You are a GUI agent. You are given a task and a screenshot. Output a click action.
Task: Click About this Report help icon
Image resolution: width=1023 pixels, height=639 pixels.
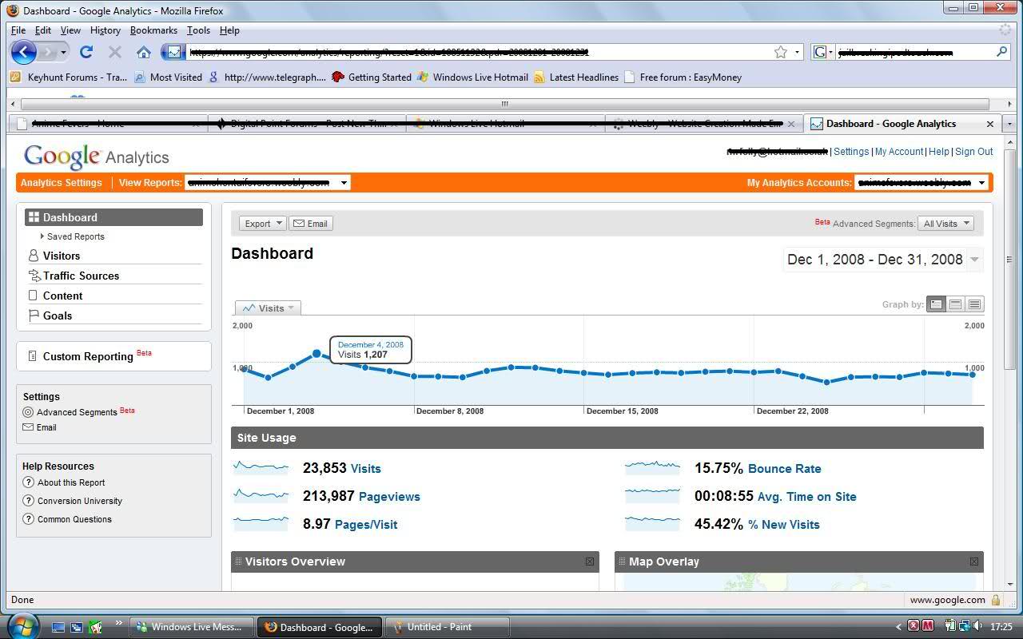29,482
